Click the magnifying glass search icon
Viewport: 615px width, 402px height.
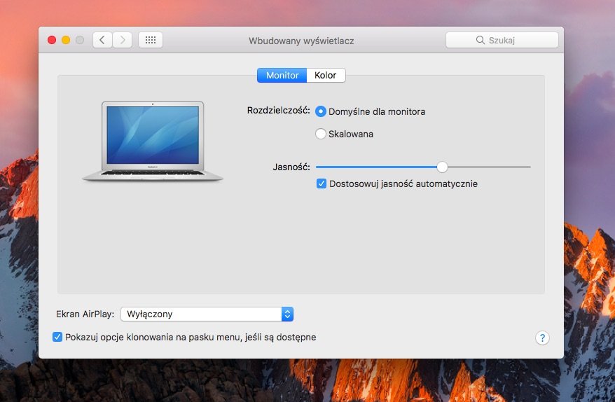[x=480, y=40]
